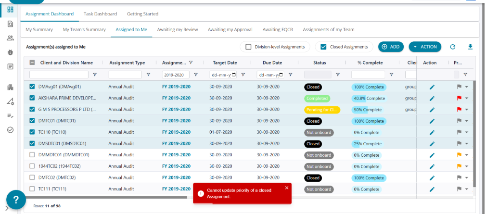Open the Target Date filter date picker
This screenshot has width=486, height=214.
pyautogui.click(x=234, y=75)
